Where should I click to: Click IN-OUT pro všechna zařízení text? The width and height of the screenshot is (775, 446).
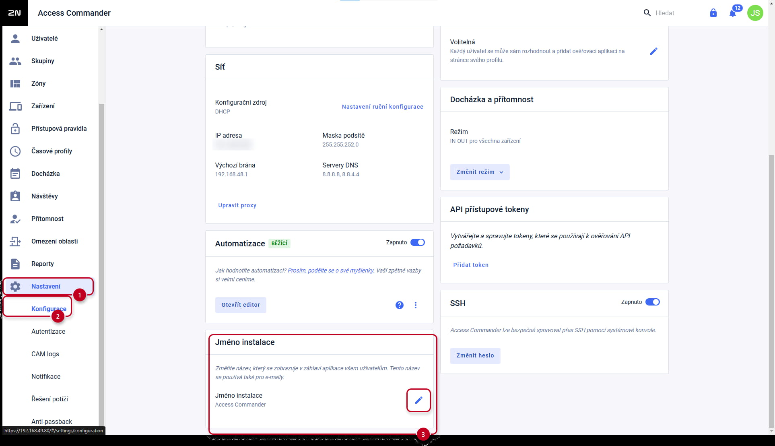(485, 141)
